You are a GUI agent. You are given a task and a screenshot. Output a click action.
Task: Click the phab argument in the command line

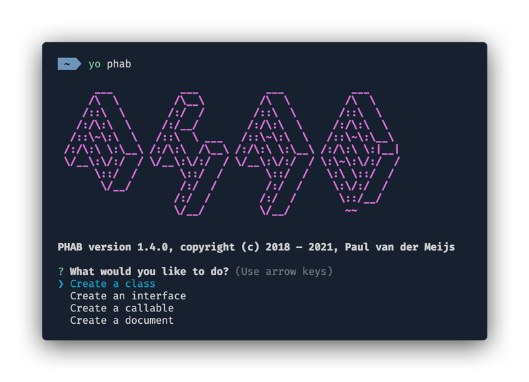(x=119, y=63)
